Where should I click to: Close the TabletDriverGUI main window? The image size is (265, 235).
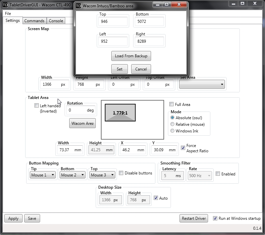pos(255,4)
